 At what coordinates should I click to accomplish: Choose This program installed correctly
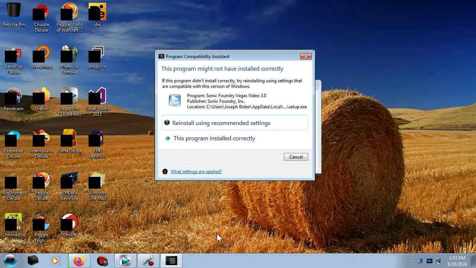(x=235, y=138)
